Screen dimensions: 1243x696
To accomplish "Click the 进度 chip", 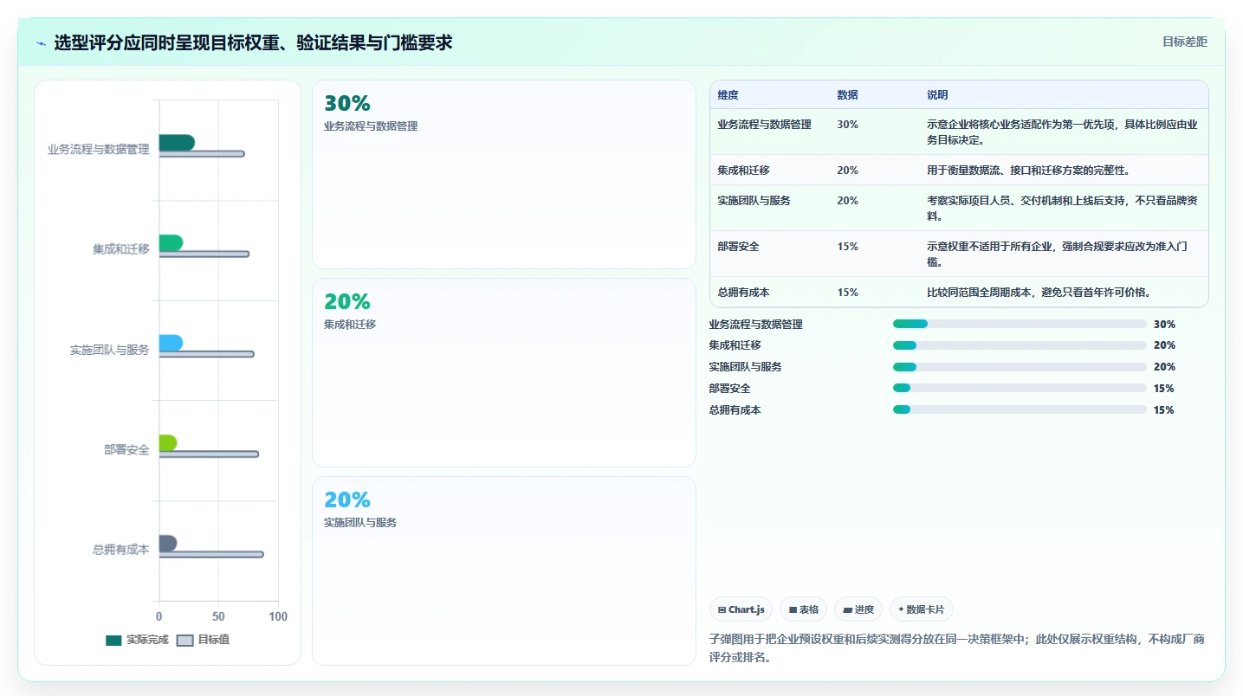I will pyautogui.click(x=858, y=609).
